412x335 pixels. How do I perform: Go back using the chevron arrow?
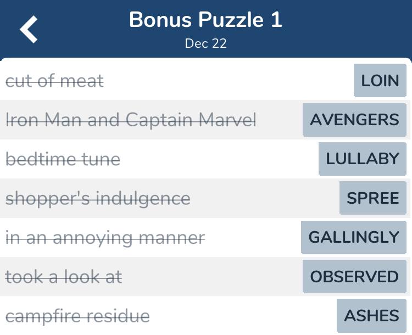(x=29, y=29)
